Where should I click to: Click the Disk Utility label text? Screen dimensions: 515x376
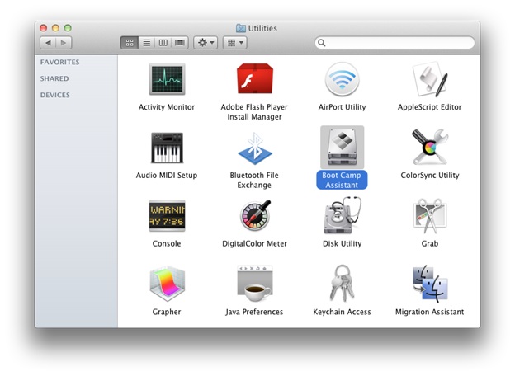(x=342, y=243)
